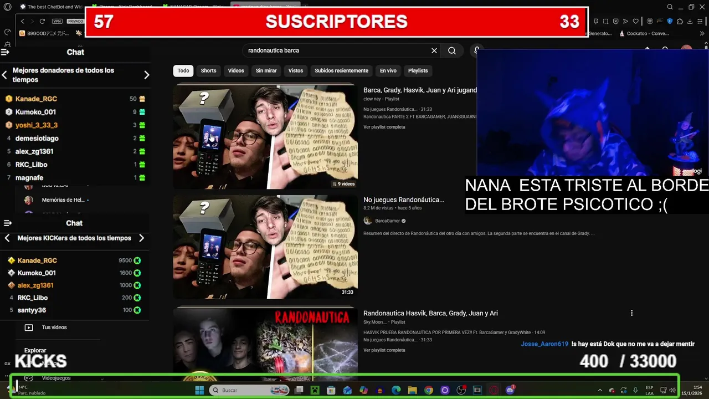Click the hamburger icon beside lower Chat header
The height and width of the screenshot is (399, 709).
(x=8, y=223)
